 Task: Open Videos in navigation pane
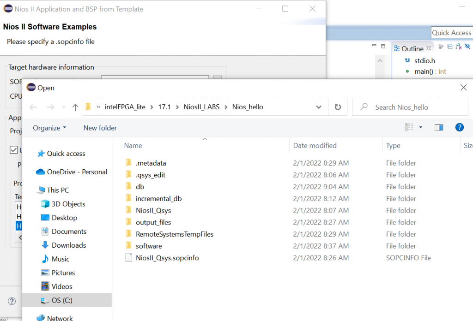point(61,286)
